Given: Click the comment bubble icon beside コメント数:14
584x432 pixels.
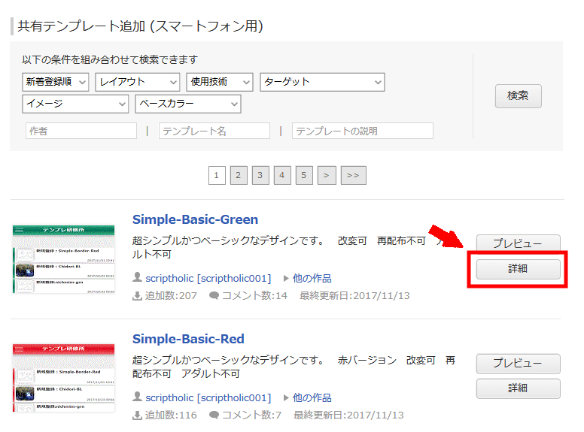Looking at the screenshot, I should point(214,295).
